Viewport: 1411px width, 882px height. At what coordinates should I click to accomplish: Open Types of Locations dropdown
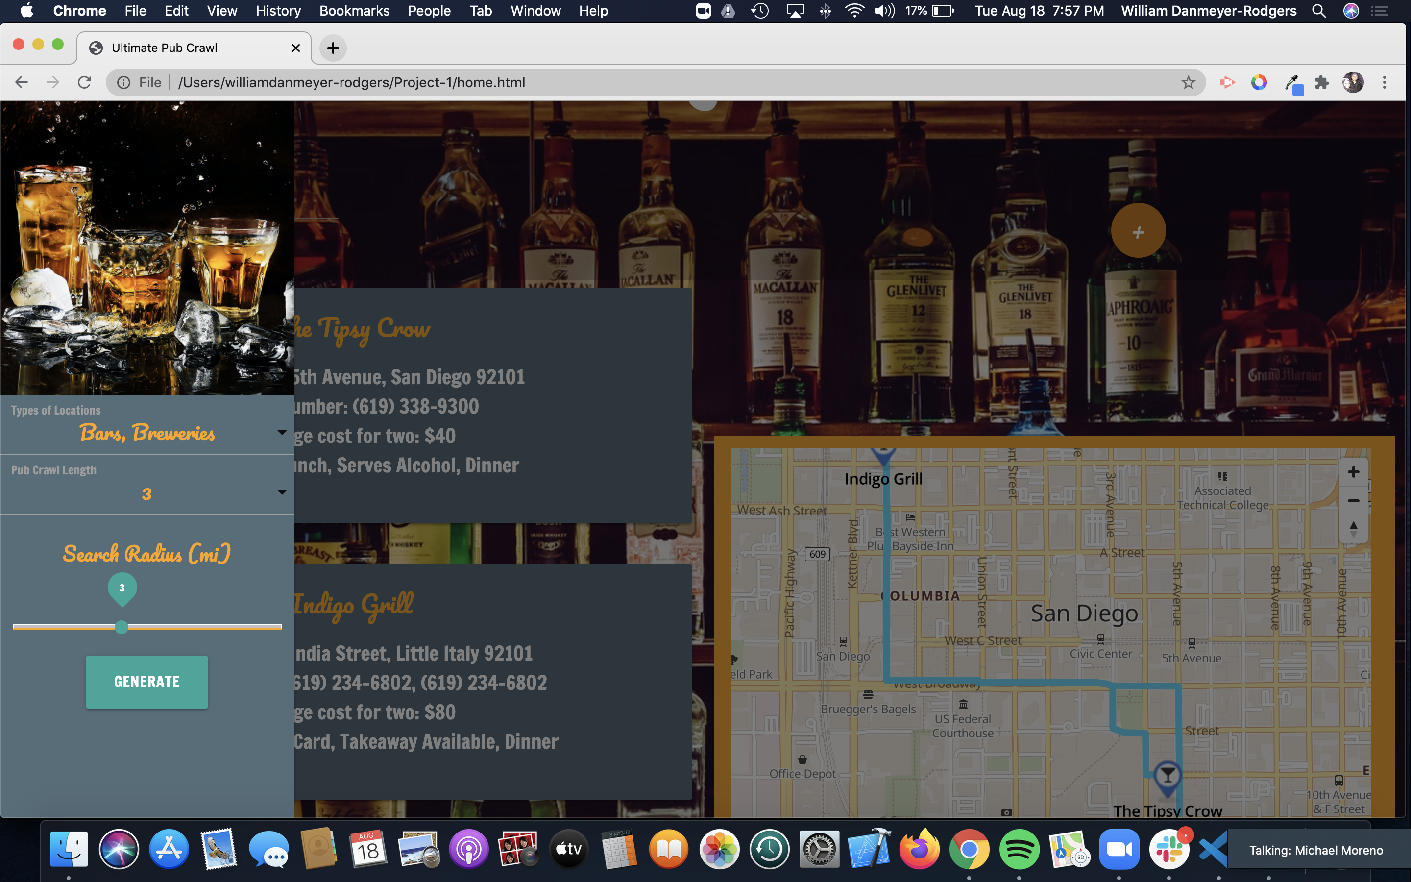(147, 425)
